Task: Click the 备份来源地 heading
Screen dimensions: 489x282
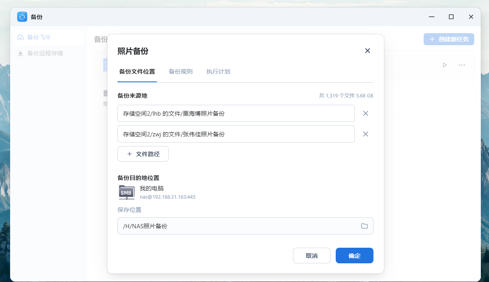Action: point(132,95)
